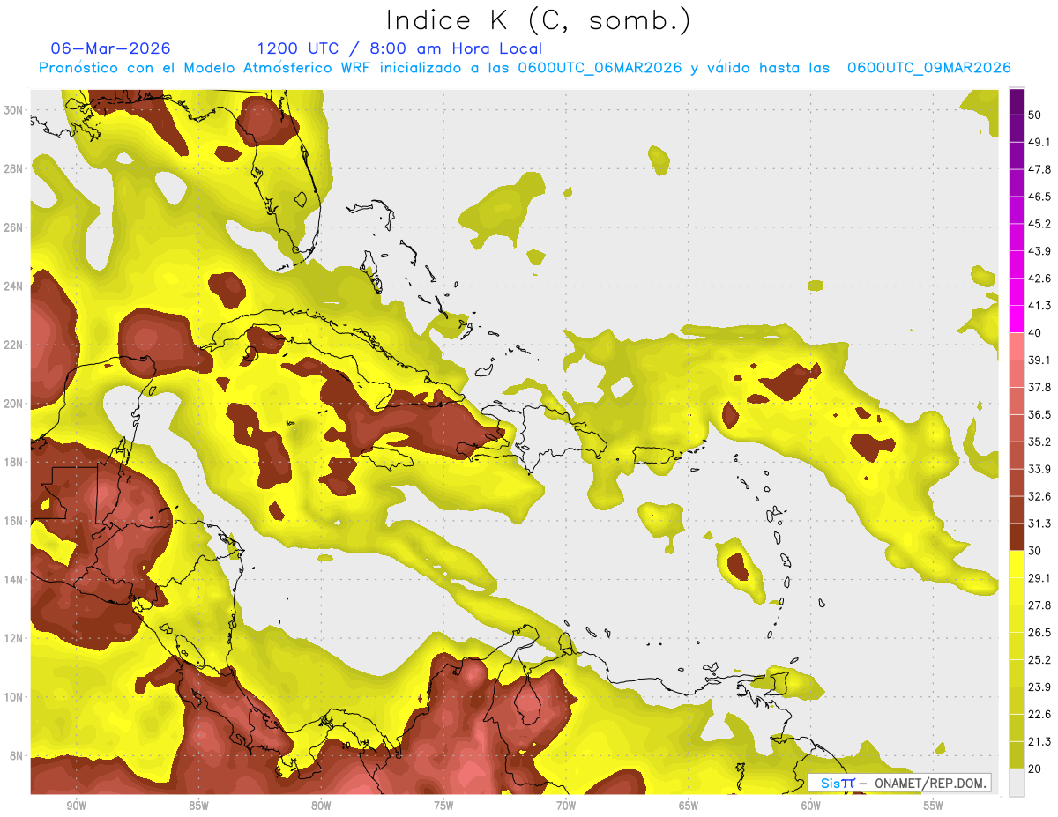Click the "SisTT – ONAMET/REP.DOM." credit box
This screenshot has height=817, width=1058.
[x=899, y=783]
